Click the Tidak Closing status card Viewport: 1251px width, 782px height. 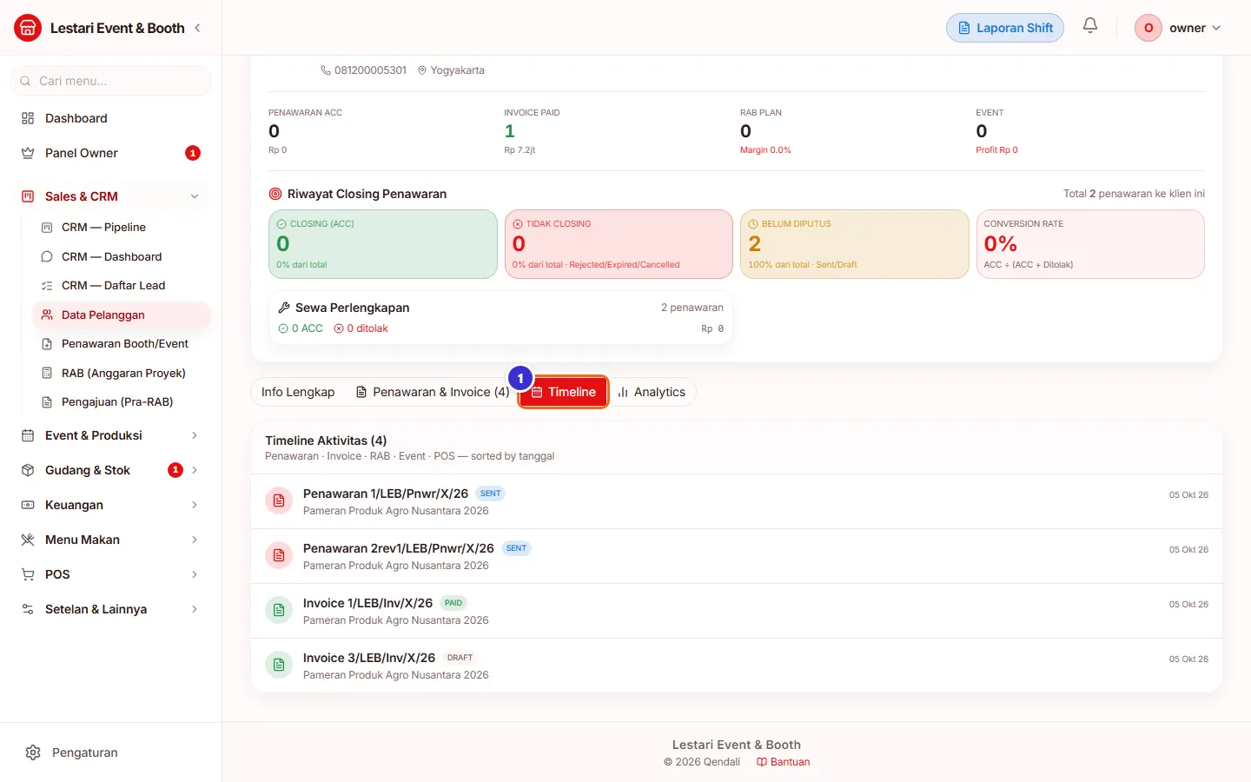coord(619,244)
